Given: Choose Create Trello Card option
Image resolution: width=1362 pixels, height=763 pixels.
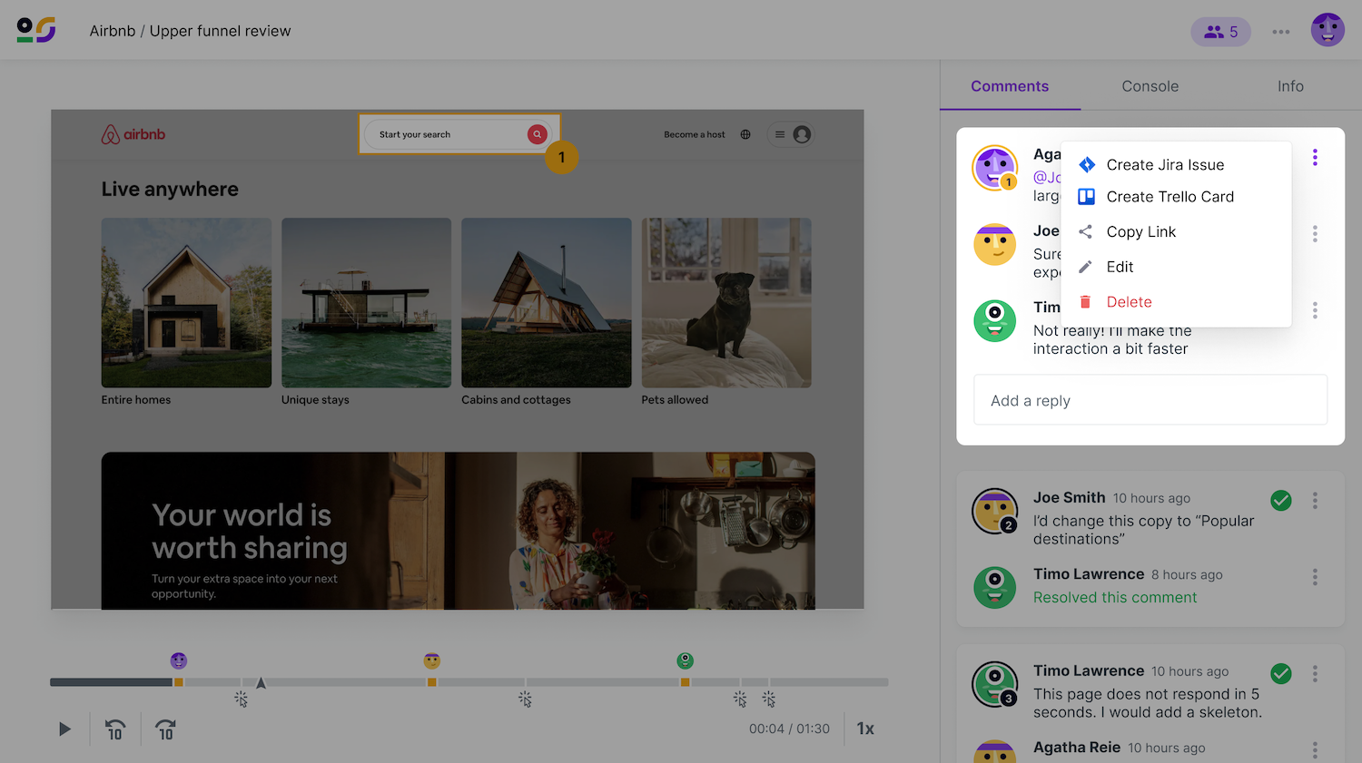Looking at the screenshot, I should click(x=1170, y=197).
